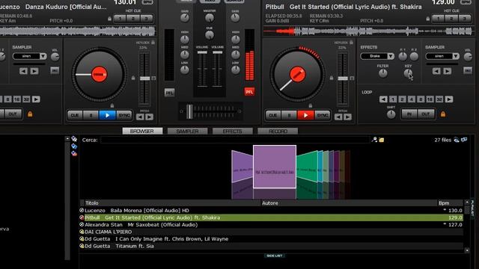Set loop OUT point on left deck
The width and height of the screenshot is (479, 269).
[x=13, y=114]
